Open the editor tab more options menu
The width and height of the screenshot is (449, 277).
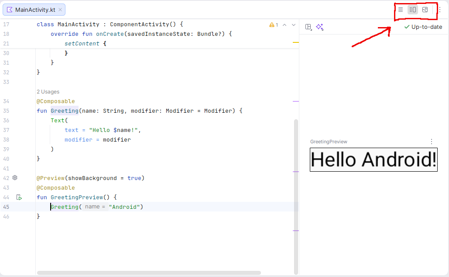(x=440, y=10)
